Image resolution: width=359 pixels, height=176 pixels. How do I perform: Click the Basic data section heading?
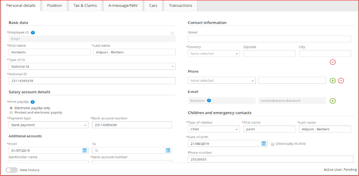(18, 23)
